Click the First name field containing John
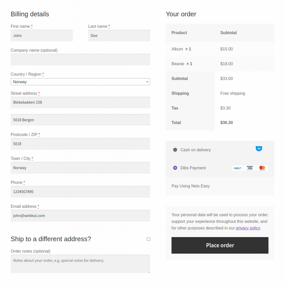 (x=41, y=36)
